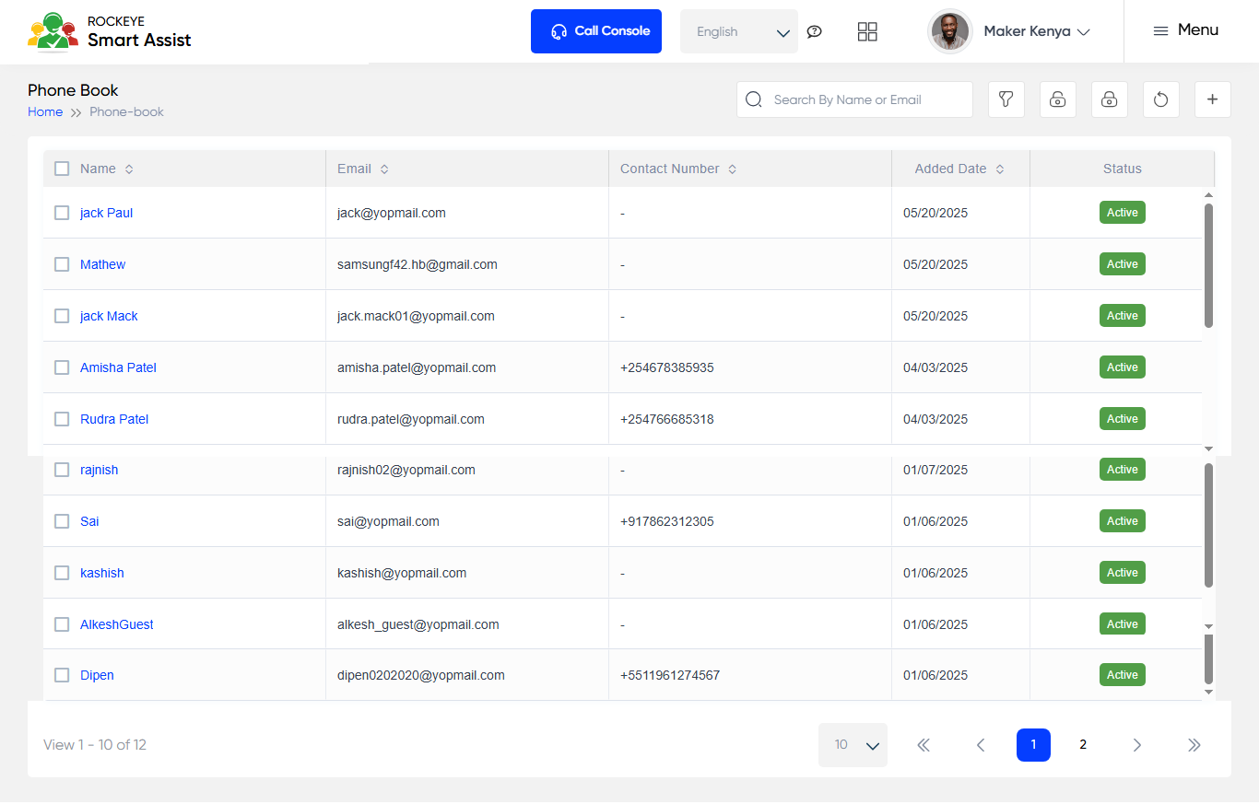Image resolution: width=1259 pixels, height=804 pixels.
Task: Click contact number +5511961274567
Action: pyautogui.click(x=670, y=675)
